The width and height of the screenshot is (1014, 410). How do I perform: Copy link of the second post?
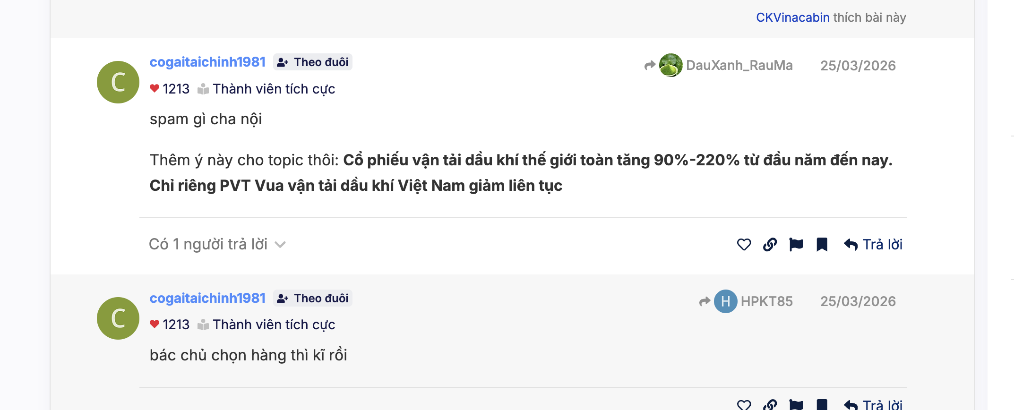click(770, 405)
